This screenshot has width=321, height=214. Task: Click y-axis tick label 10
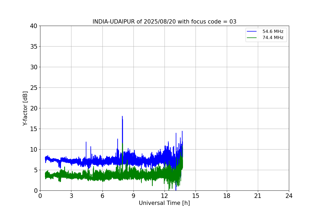(x=34, y=150)
